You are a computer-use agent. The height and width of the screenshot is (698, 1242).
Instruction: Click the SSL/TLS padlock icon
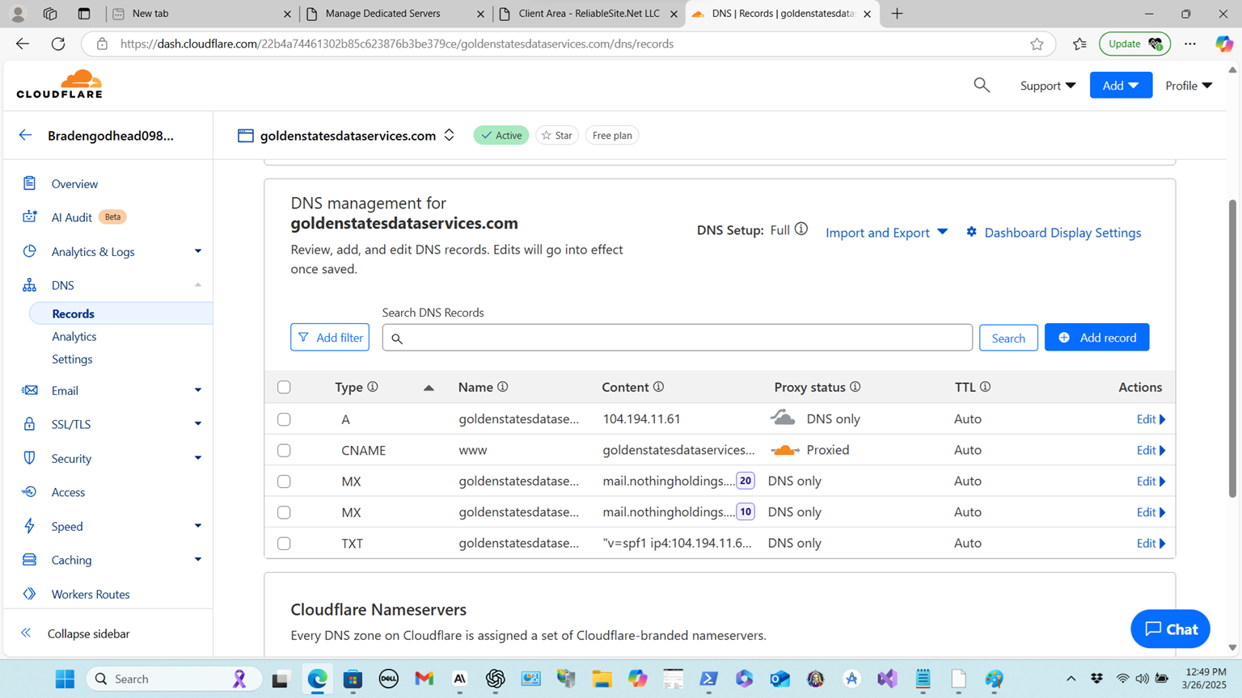[30, 424]
